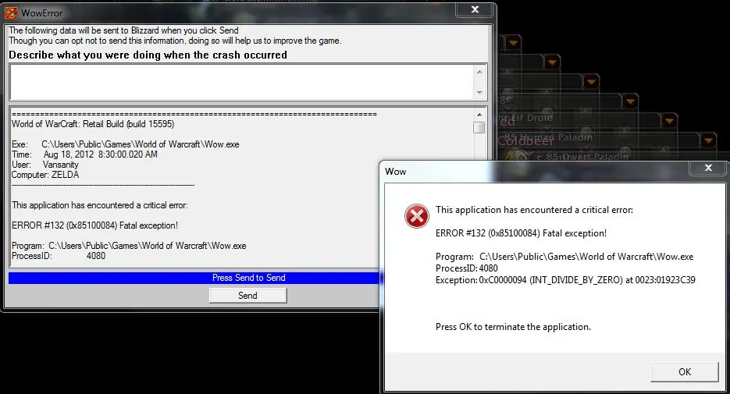The height and width of the screenshot is (394, 730).
Task: Click 'ProcessID: 4080' in WowError log
Action: tap(59, 256)
